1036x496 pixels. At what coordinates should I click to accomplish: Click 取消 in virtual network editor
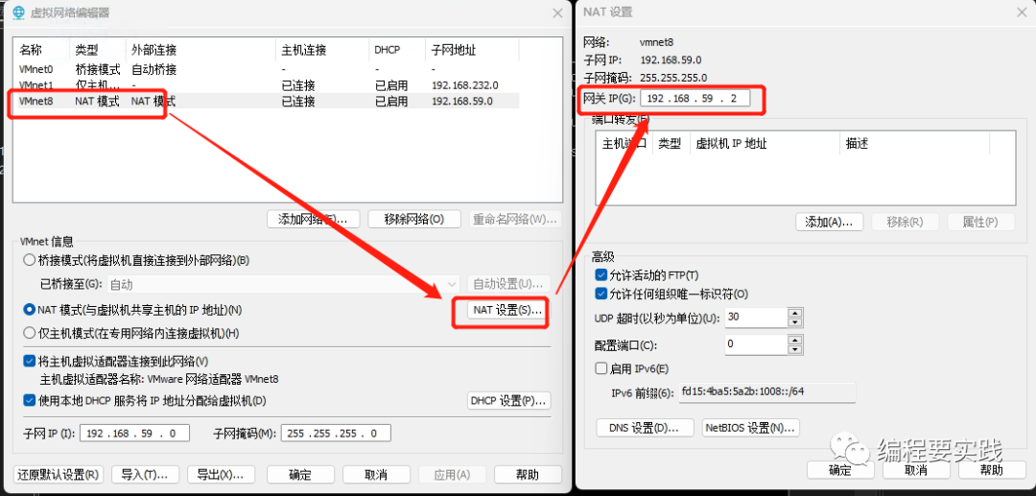[x=376, y=474]
